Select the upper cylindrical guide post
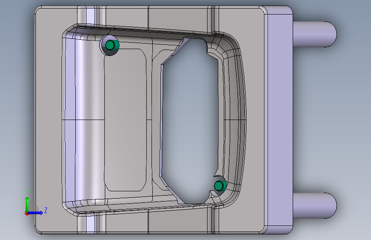This screenshot has height=240, width=371. click(315, 34)
